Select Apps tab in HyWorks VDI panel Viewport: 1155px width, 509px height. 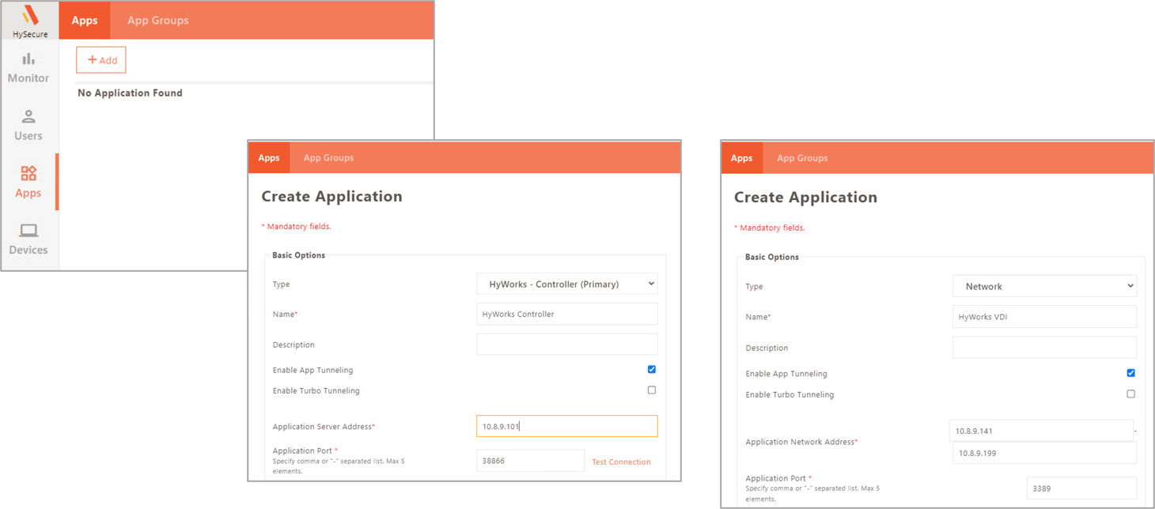(741, 157)
